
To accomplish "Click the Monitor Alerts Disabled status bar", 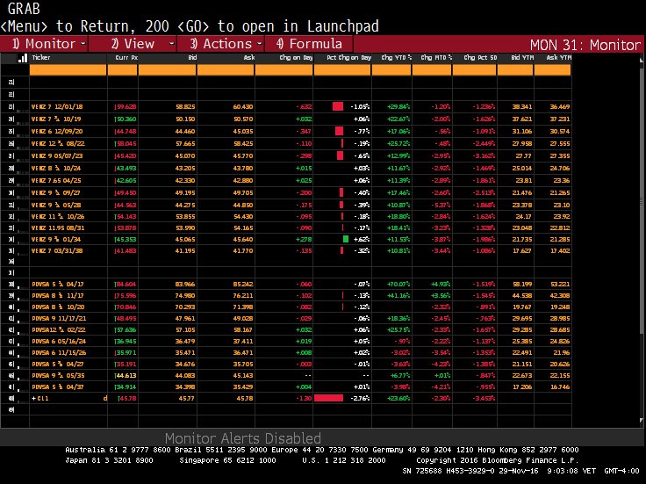I will pos(243,437).
